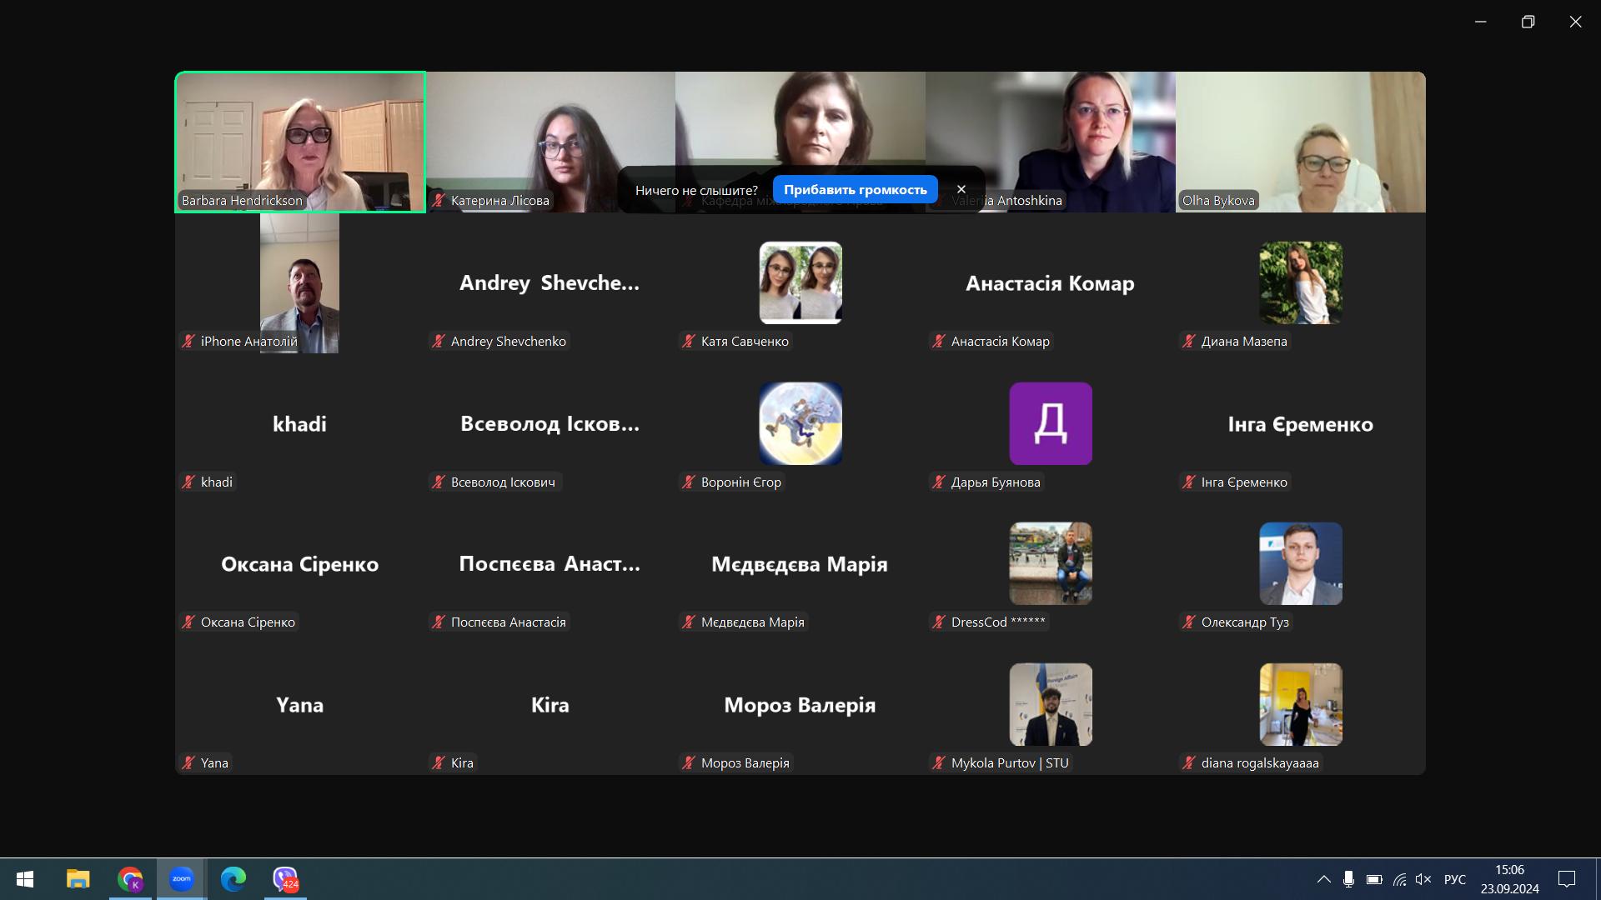
Task: Click muted mic icon beside Оксана Сіренко
Action: [x=188, y=622]
